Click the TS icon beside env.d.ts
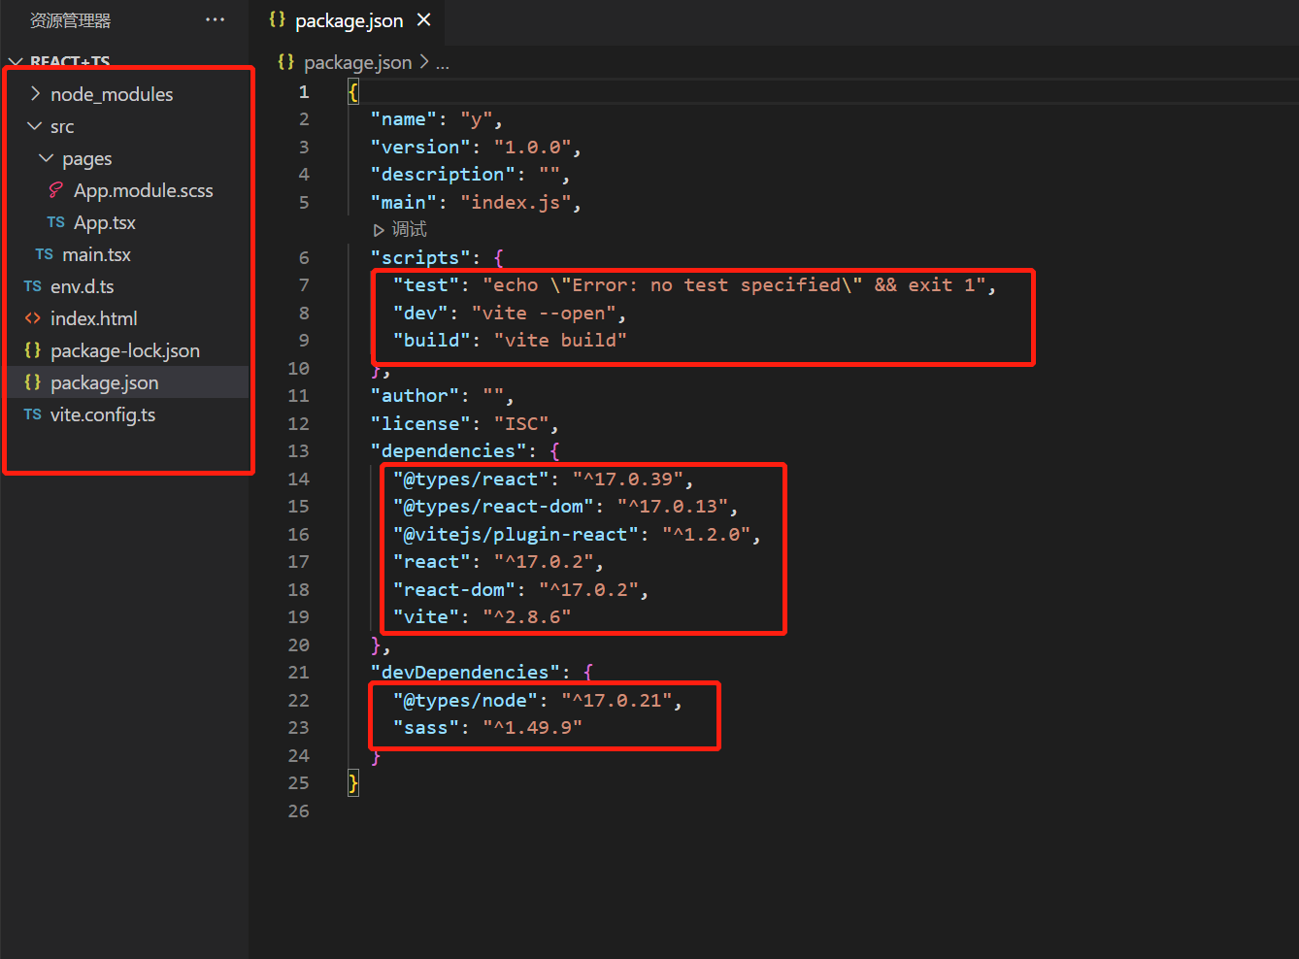 tap(33, 286)
